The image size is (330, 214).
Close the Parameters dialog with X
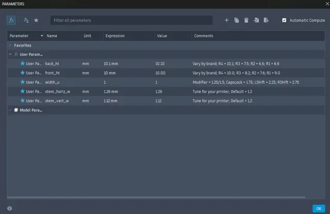(x=327, y=4)
